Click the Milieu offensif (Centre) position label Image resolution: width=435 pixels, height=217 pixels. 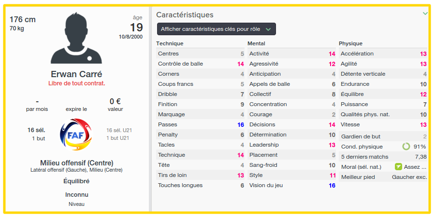[x=76, y=163]
